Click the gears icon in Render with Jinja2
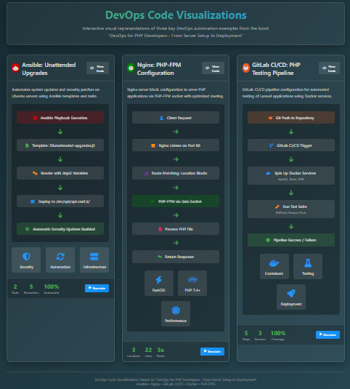Screen dimensions: 350x389 [x=35, y=173]
